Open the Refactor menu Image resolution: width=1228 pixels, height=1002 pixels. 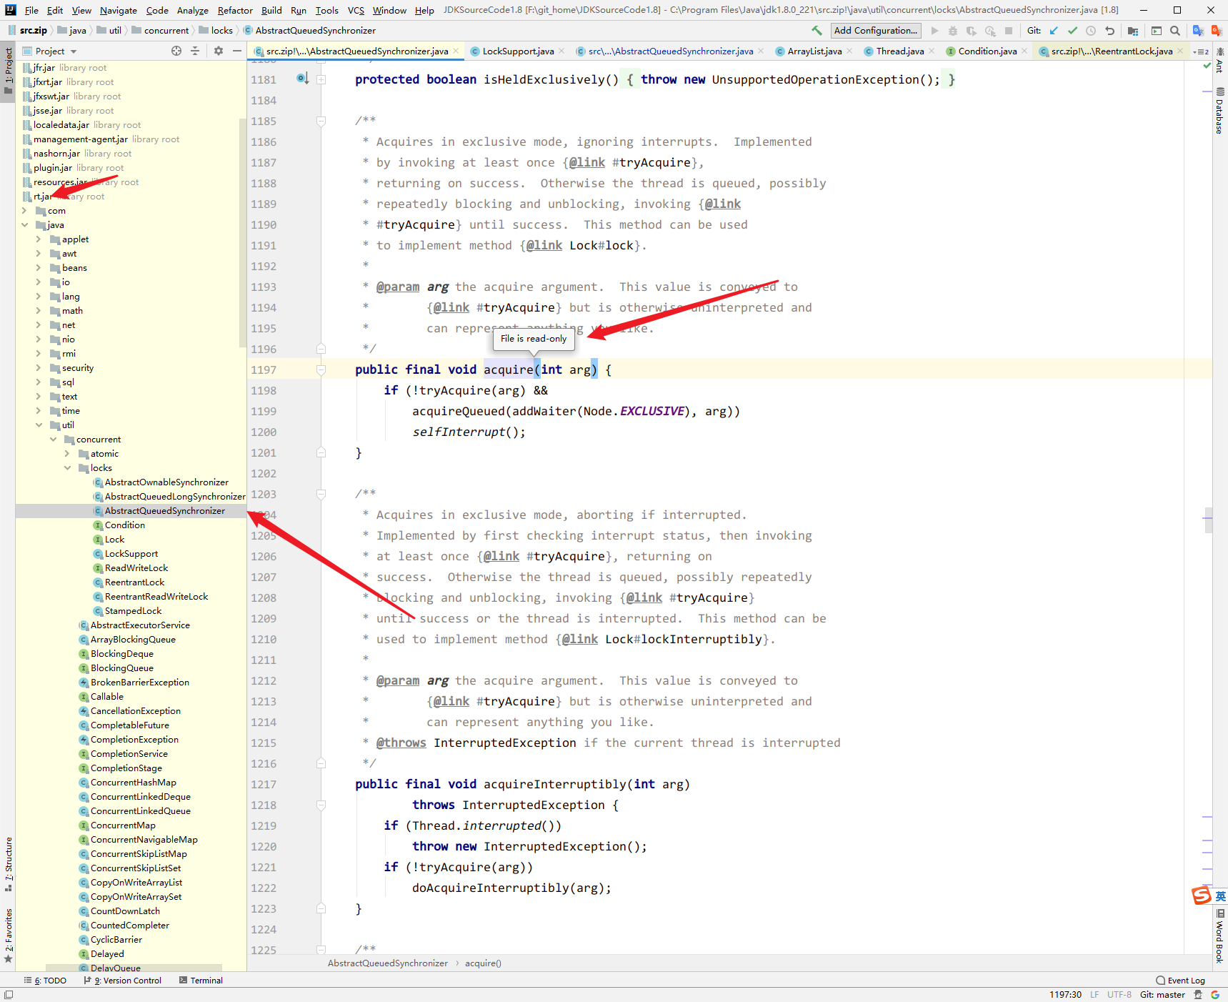point(235,10)
